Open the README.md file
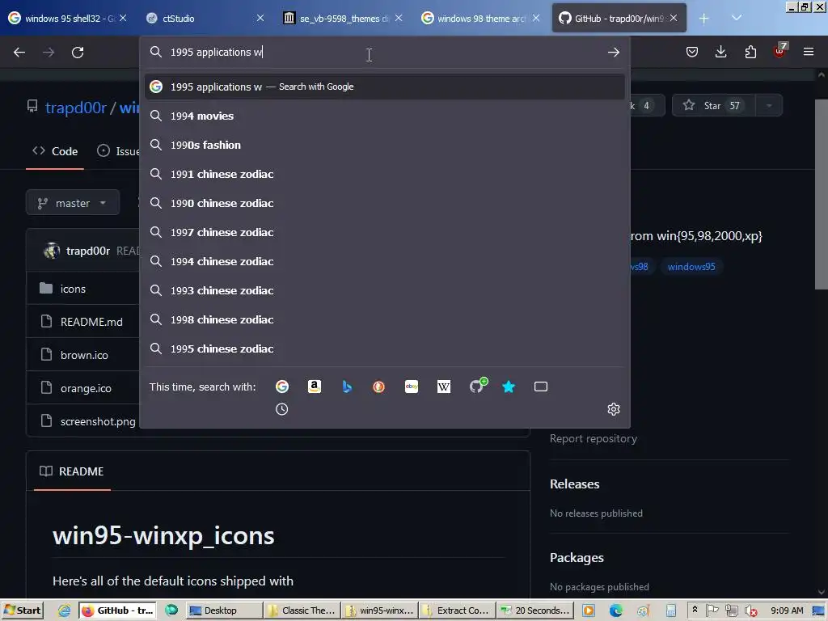This screenshot has width=828, height=621. [91, 322]
